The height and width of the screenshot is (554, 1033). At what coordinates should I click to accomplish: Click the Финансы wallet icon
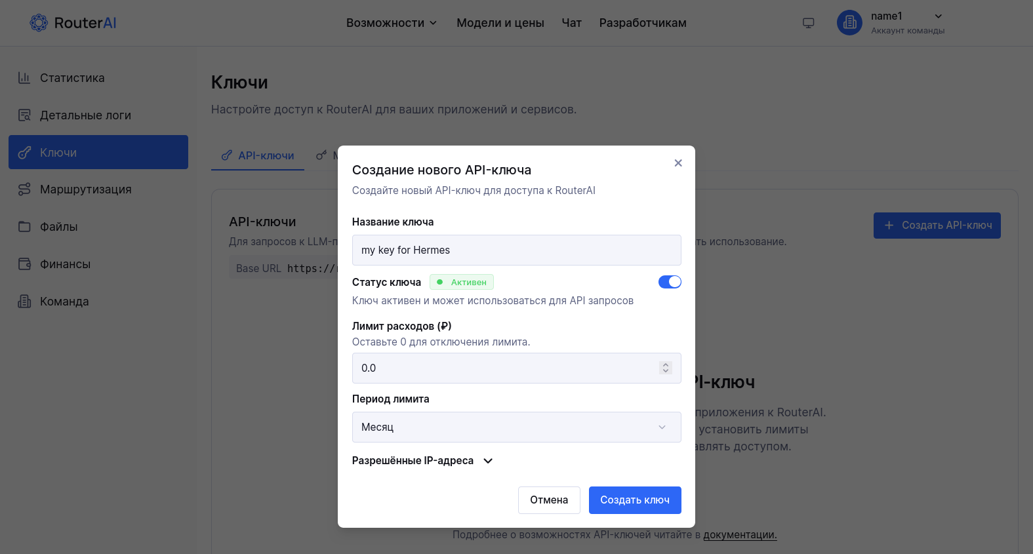pos(24,264)
